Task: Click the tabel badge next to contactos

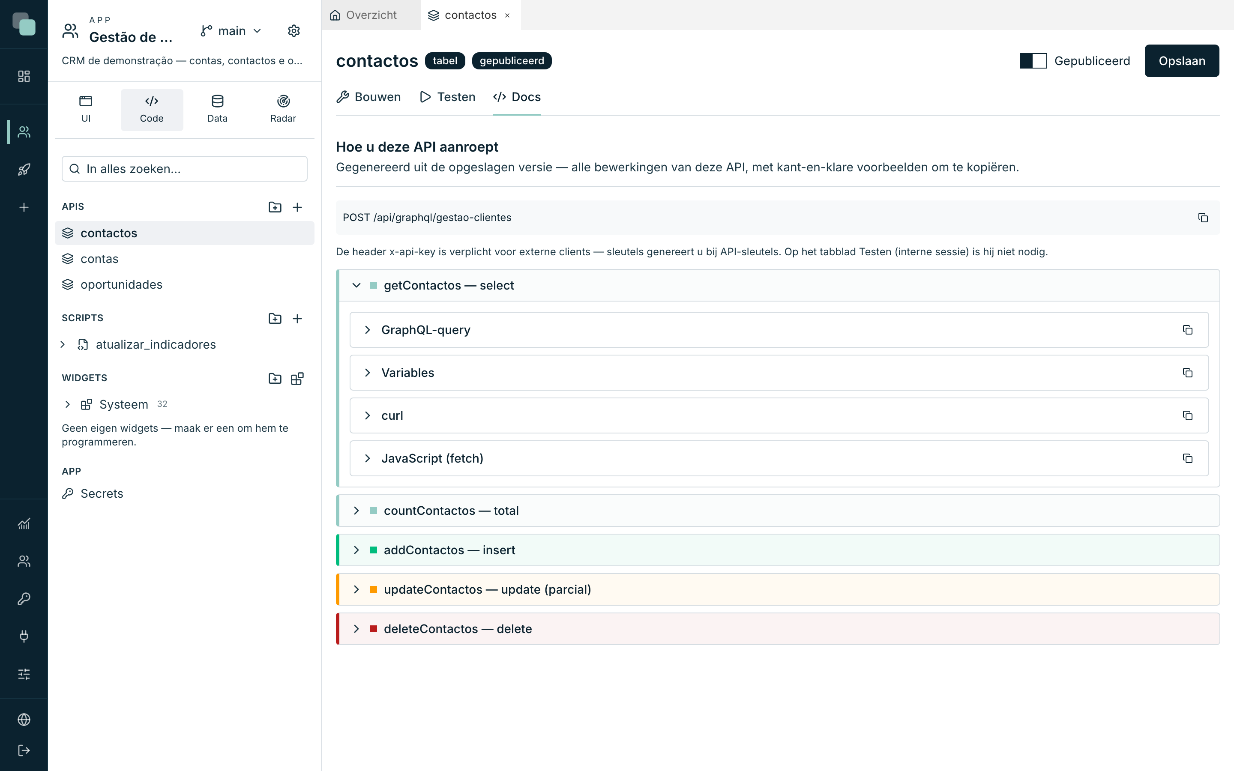Action: 445,61
